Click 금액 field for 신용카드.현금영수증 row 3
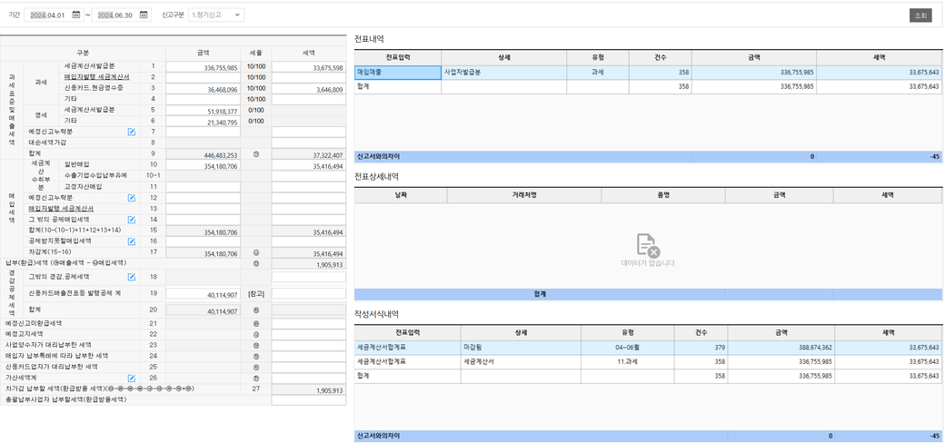945x443 pixels. coord(203,90)
